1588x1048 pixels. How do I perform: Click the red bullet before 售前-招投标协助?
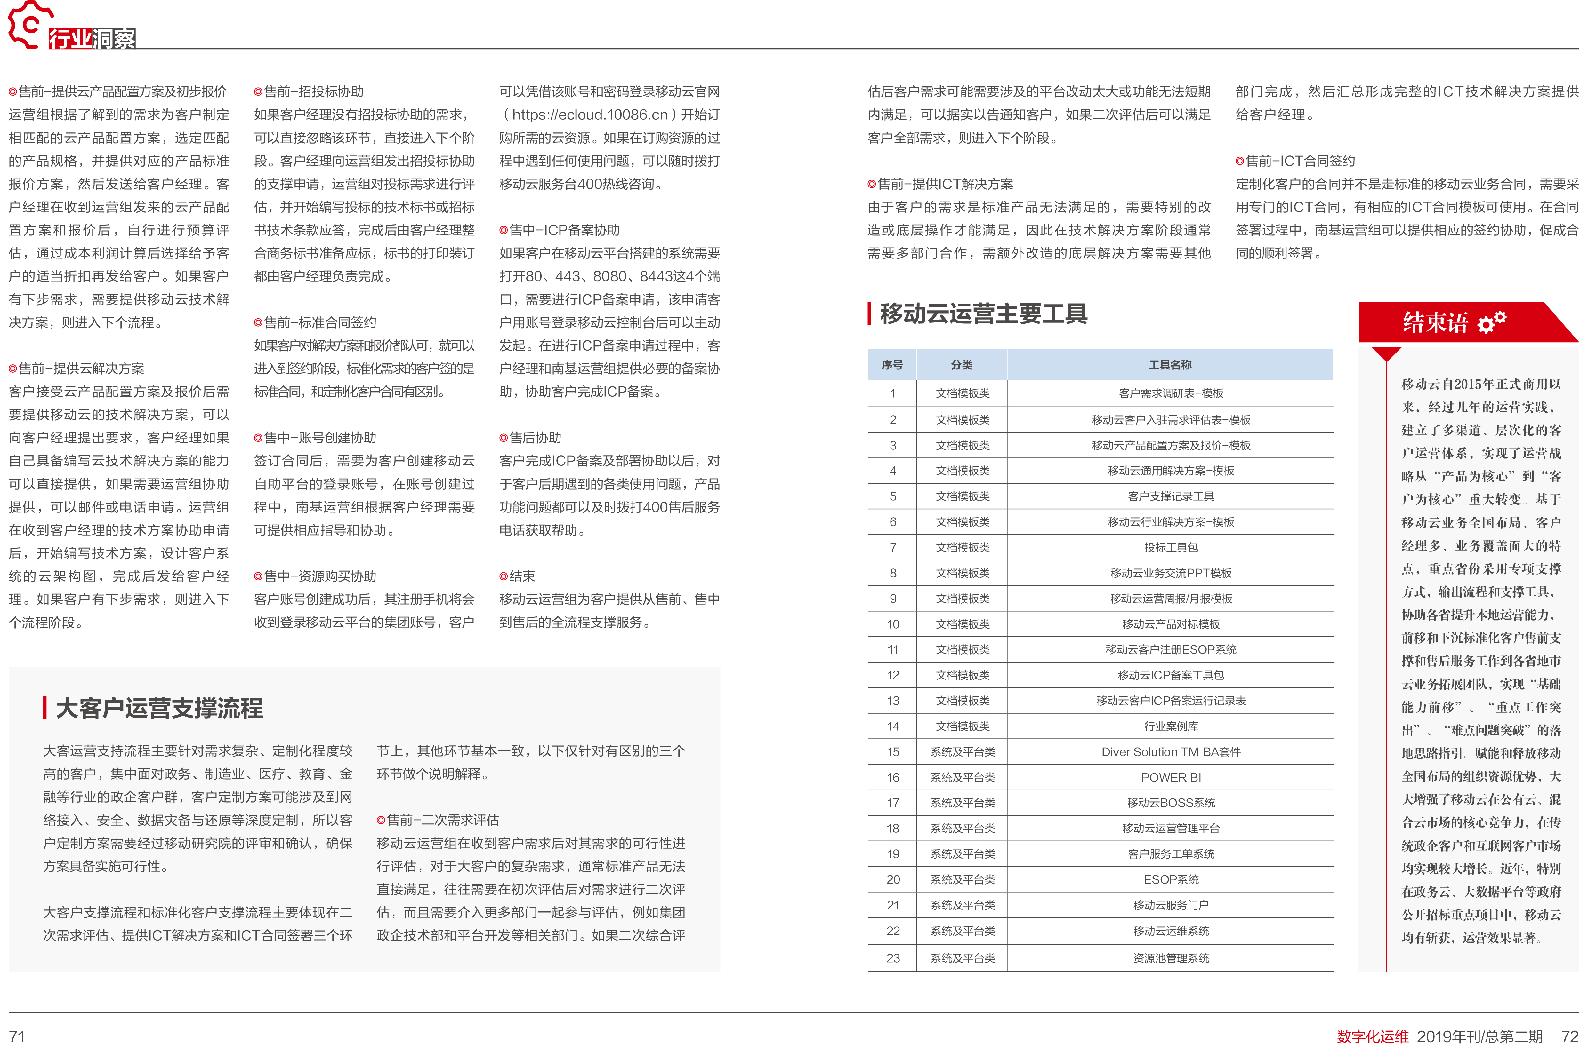click(258, 92)
